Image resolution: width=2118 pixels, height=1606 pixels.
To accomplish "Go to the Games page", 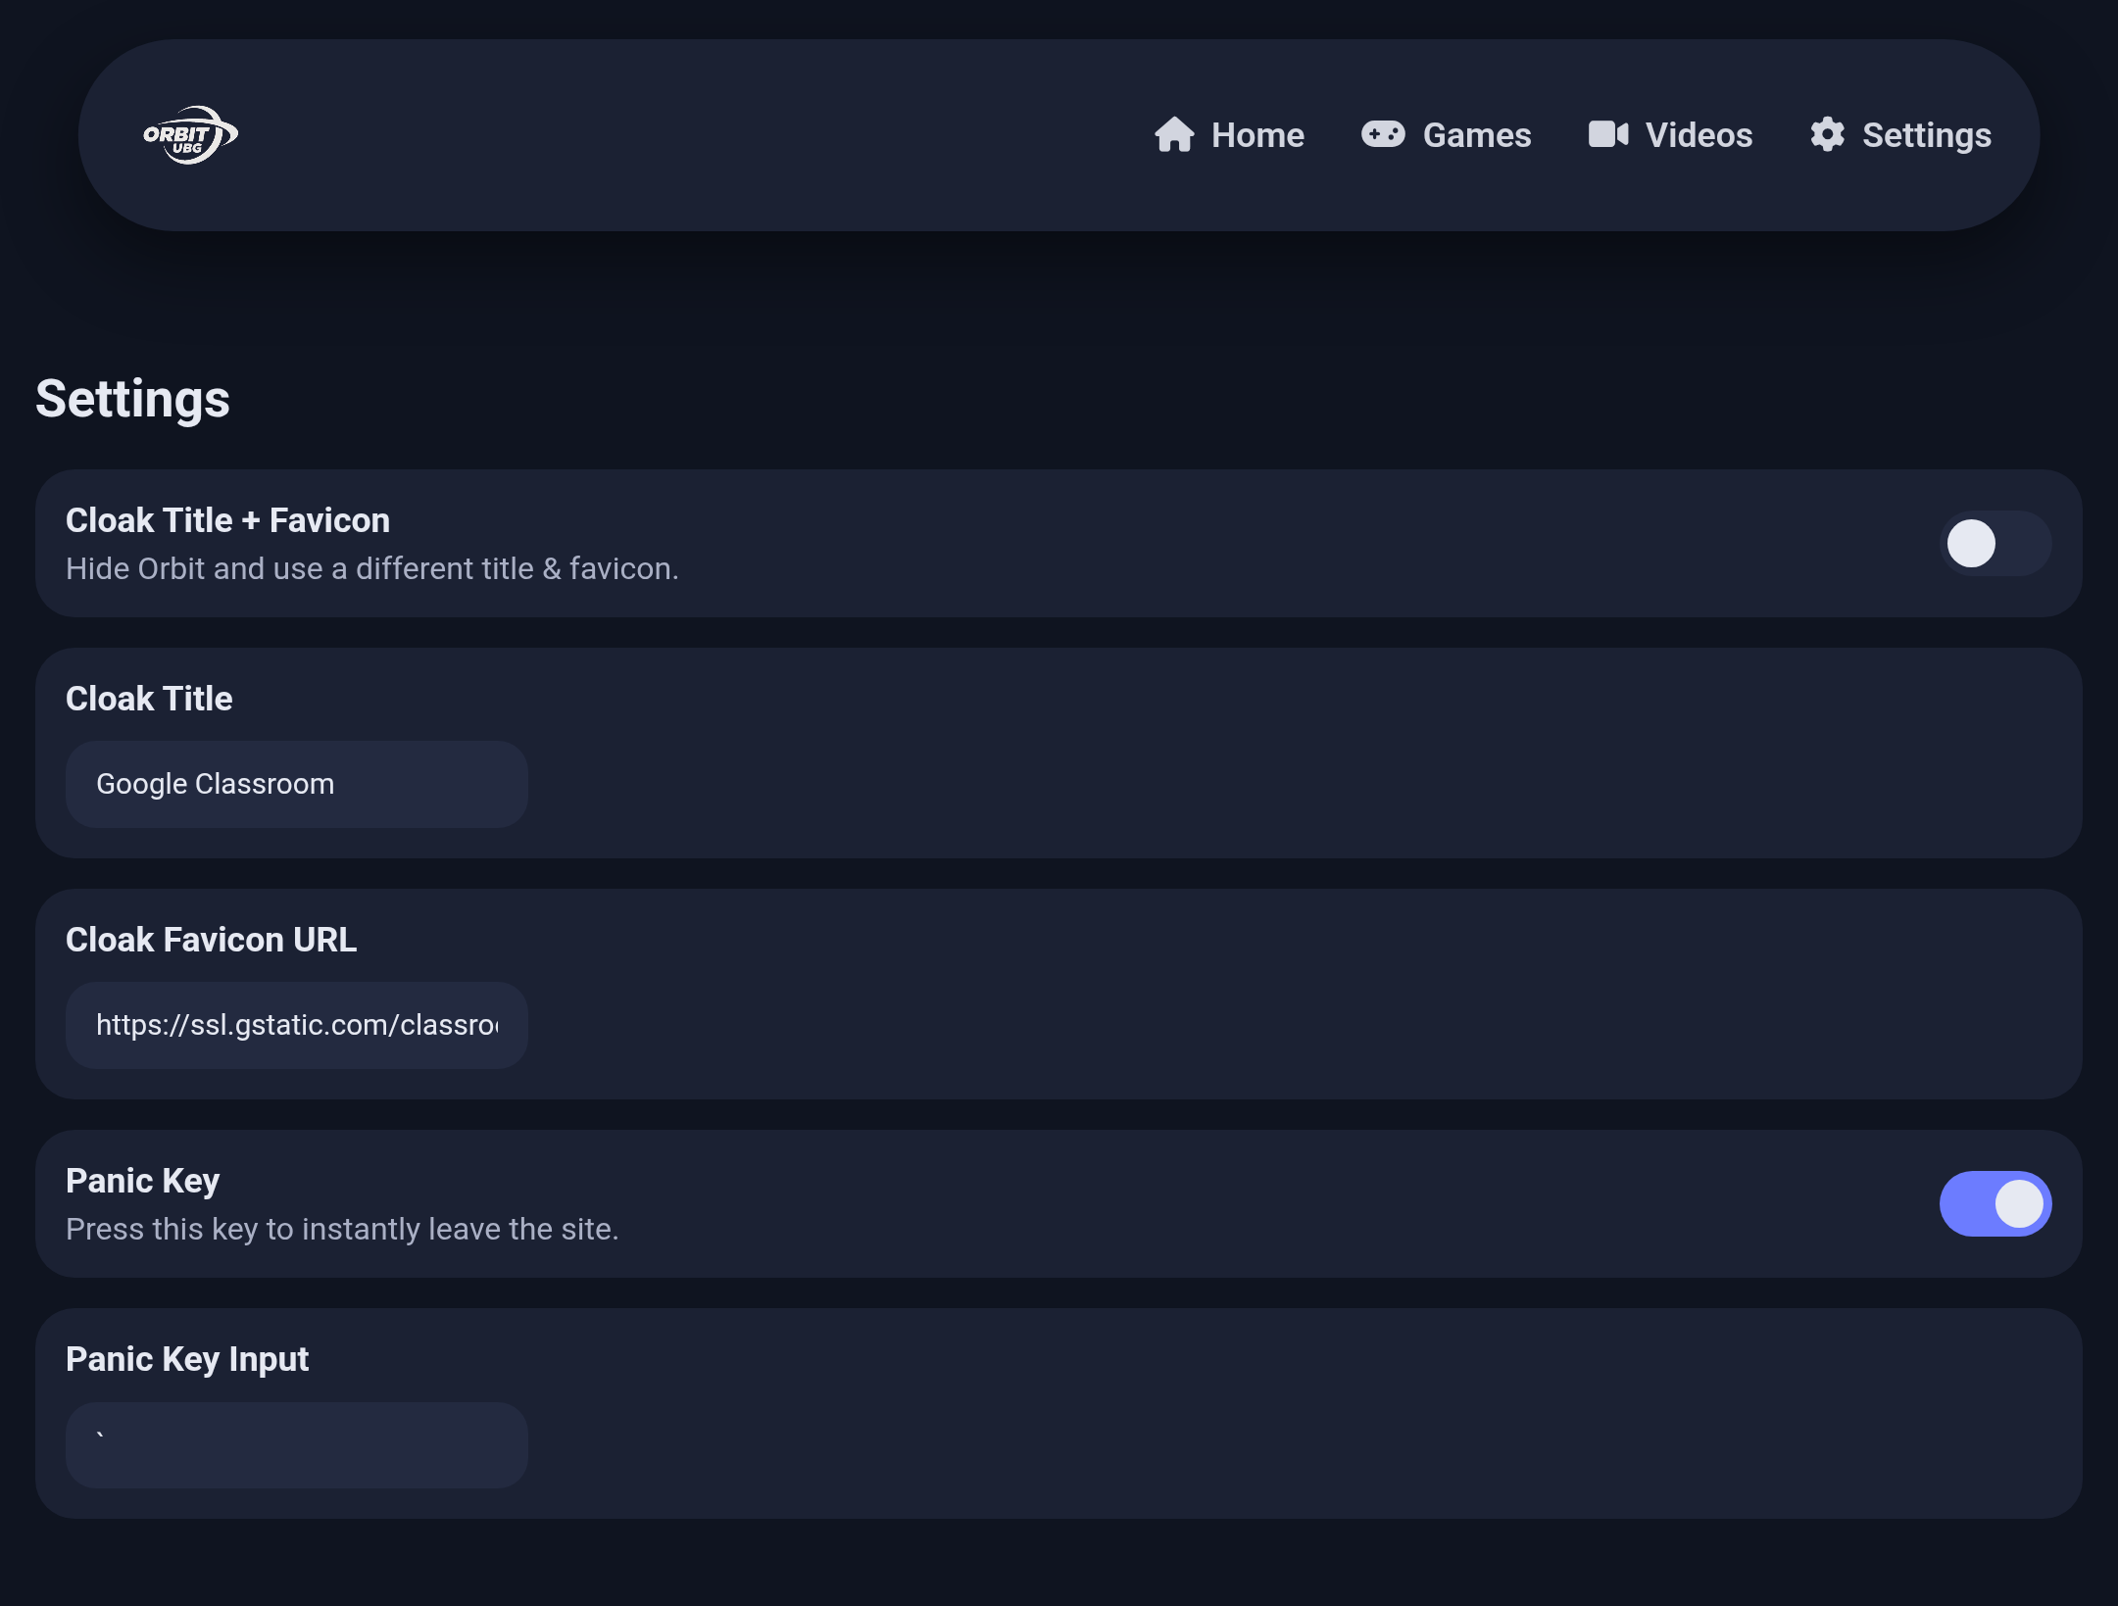I will pos(1476,135).
